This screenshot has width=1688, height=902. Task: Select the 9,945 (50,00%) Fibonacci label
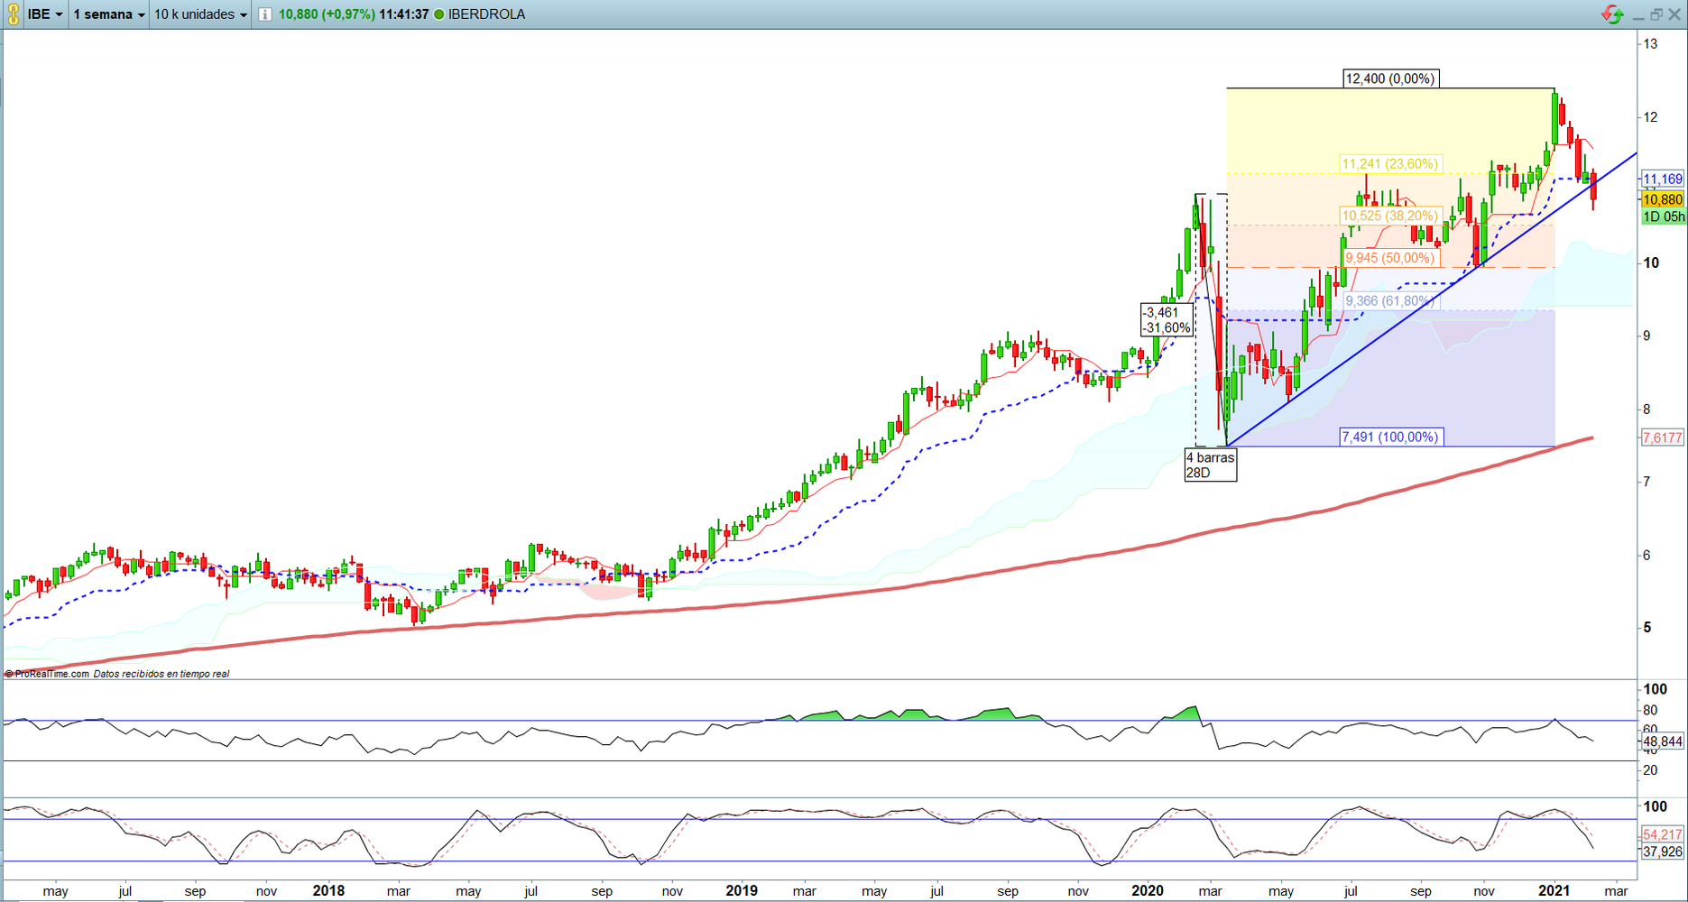[1389, 258]
